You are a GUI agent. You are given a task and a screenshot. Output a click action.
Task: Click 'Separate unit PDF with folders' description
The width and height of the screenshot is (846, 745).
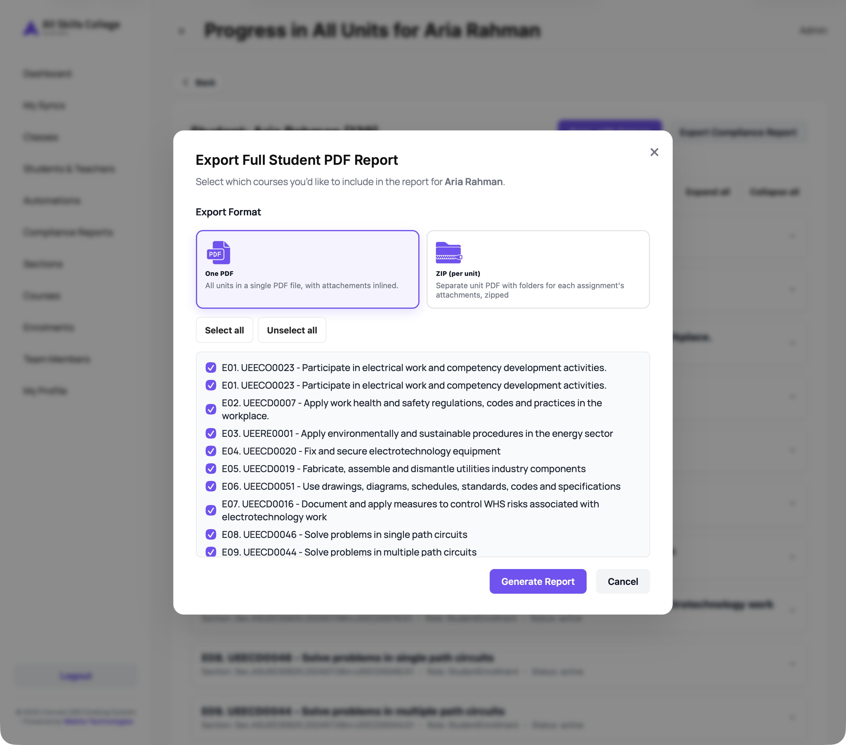pos(530,290)
